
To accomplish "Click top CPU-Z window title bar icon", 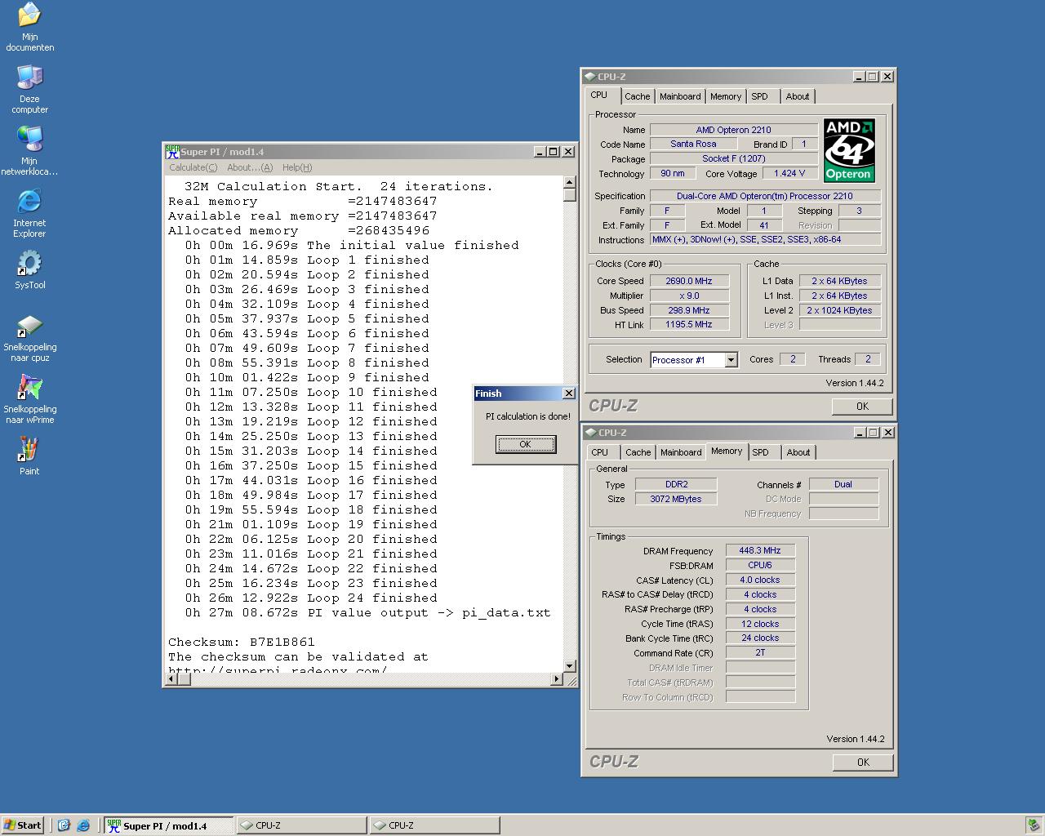I will pyautogui.click(x=590, y=77).
